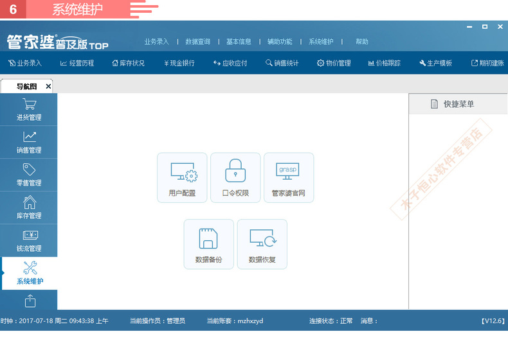The image size is (508, 341).
Task: Select 零售管理 price tag icon in sidebar
Action: coord(29,175)
